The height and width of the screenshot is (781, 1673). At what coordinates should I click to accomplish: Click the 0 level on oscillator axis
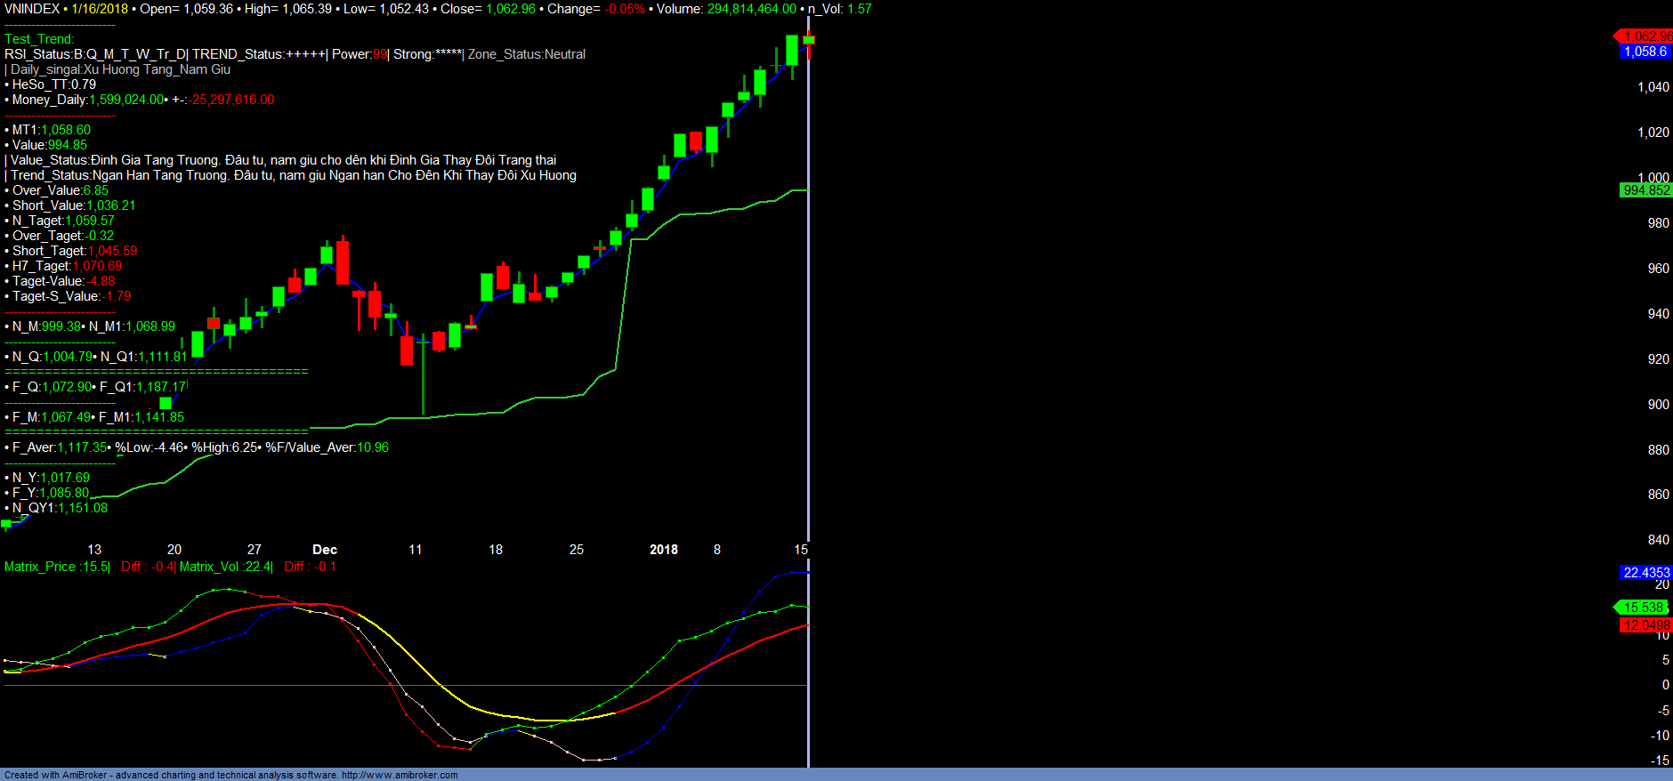(1665, 685)
